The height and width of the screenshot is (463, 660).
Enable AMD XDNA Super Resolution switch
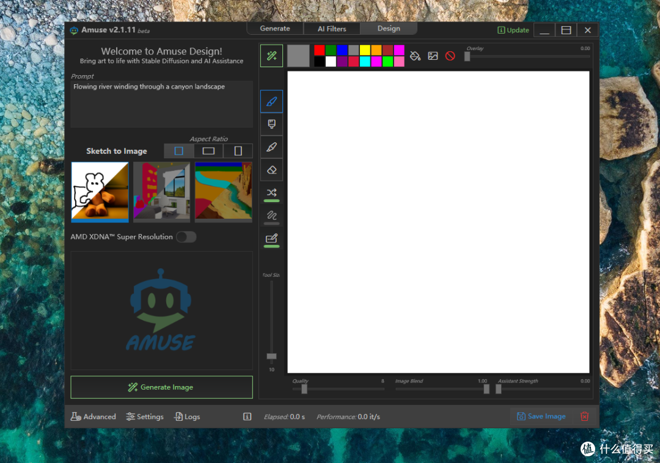186,237
